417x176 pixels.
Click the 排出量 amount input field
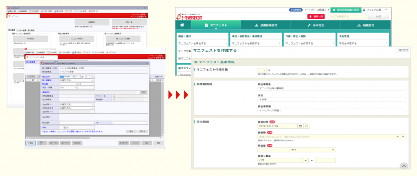pos(272,150)
